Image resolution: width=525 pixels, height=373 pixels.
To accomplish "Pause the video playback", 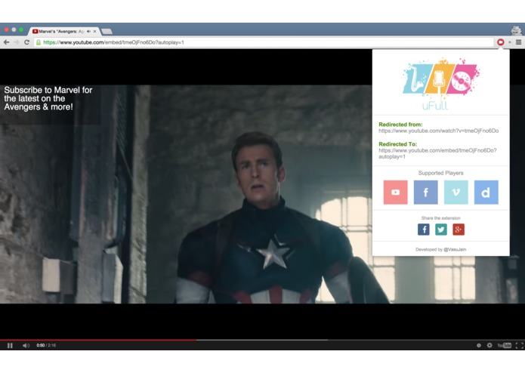I will click(x=10, y=345).
